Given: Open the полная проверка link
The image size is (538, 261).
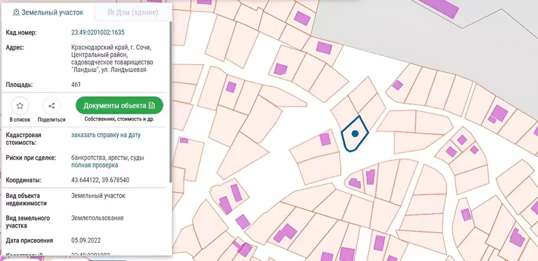Looking at the screenshot, I should [x=95, y=165].
